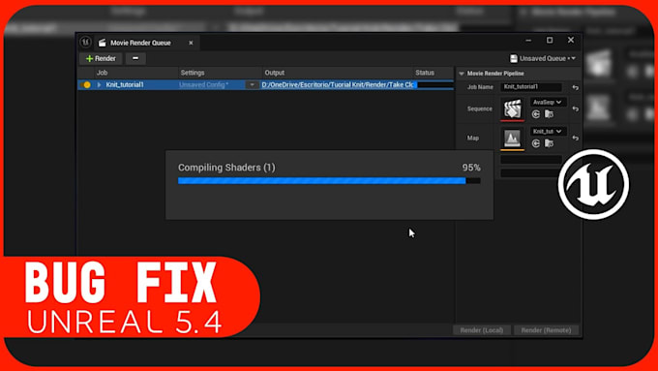Browse to Map asset folder icon
This screenshot has width=658, height=371.
[549, 143]
